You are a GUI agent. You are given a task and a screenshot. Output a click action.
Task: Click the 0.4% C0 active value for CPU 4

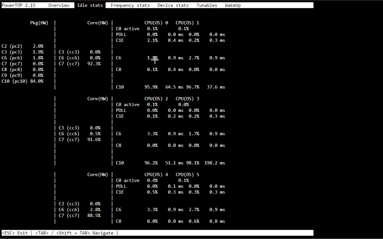152,181
